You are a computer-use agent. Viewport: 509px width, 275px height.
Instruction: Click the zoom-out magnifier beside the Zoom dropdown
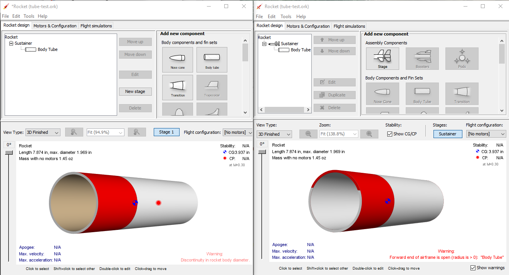pyautogui.click(x=308, y=134)
